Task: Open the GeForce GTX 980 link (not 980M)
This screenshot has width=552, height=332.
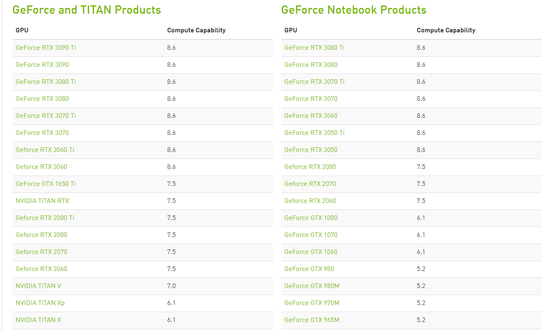Action: (x=309, y=269)
